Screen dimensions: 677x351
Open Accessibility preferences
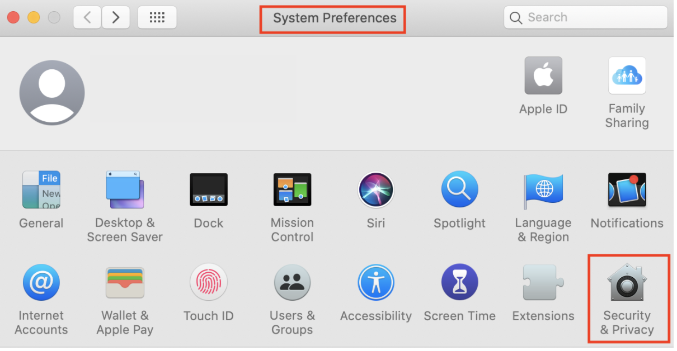[x=376, y=283]
